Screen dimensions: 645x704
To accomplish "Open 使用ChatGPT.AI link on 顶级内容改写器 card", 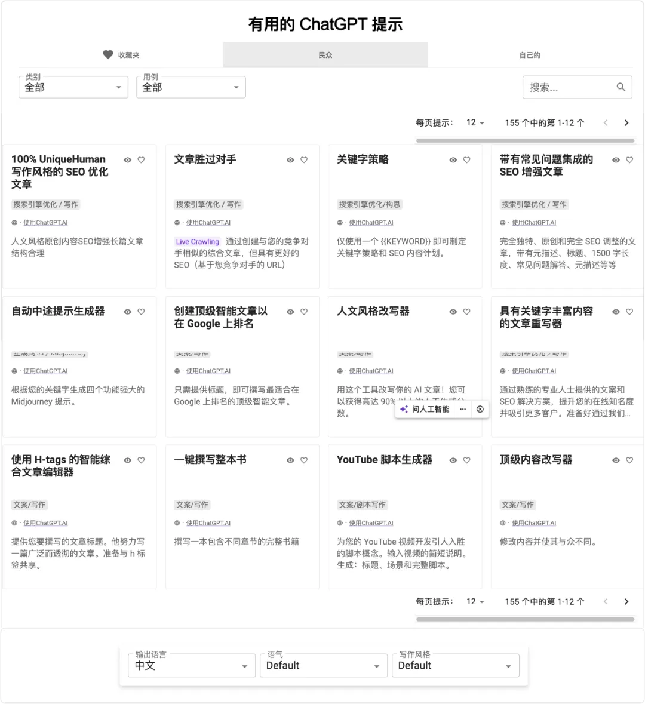I will [x=533, y=523].
